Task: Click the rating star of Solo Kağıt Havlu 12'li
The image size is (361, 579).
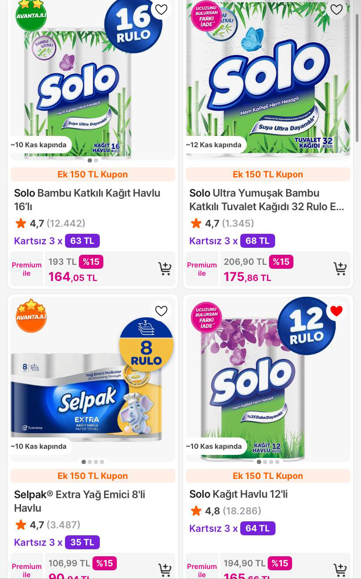Action: 196,511
